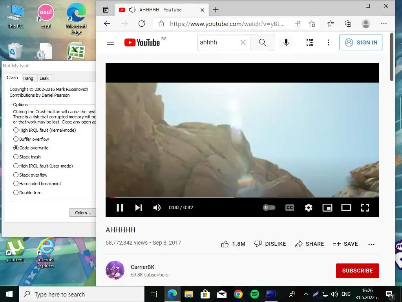Like the video with 1.8M likes

(233, 244)
